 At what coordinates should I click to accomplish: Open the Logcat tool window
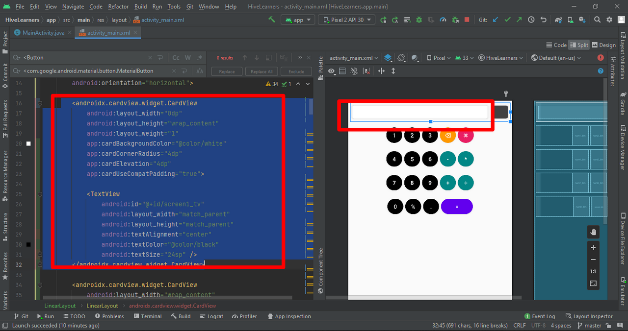click(x=211, y=316)
